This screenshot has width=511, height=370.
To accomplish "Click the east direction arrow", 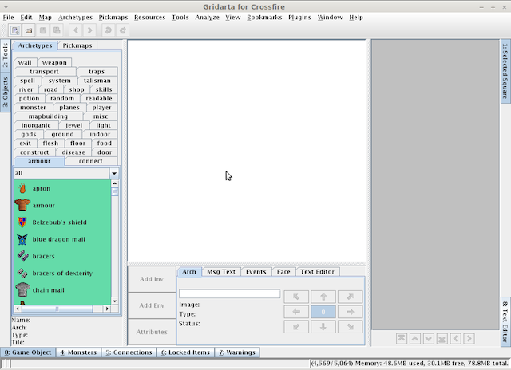I will [x=351, y=312].
